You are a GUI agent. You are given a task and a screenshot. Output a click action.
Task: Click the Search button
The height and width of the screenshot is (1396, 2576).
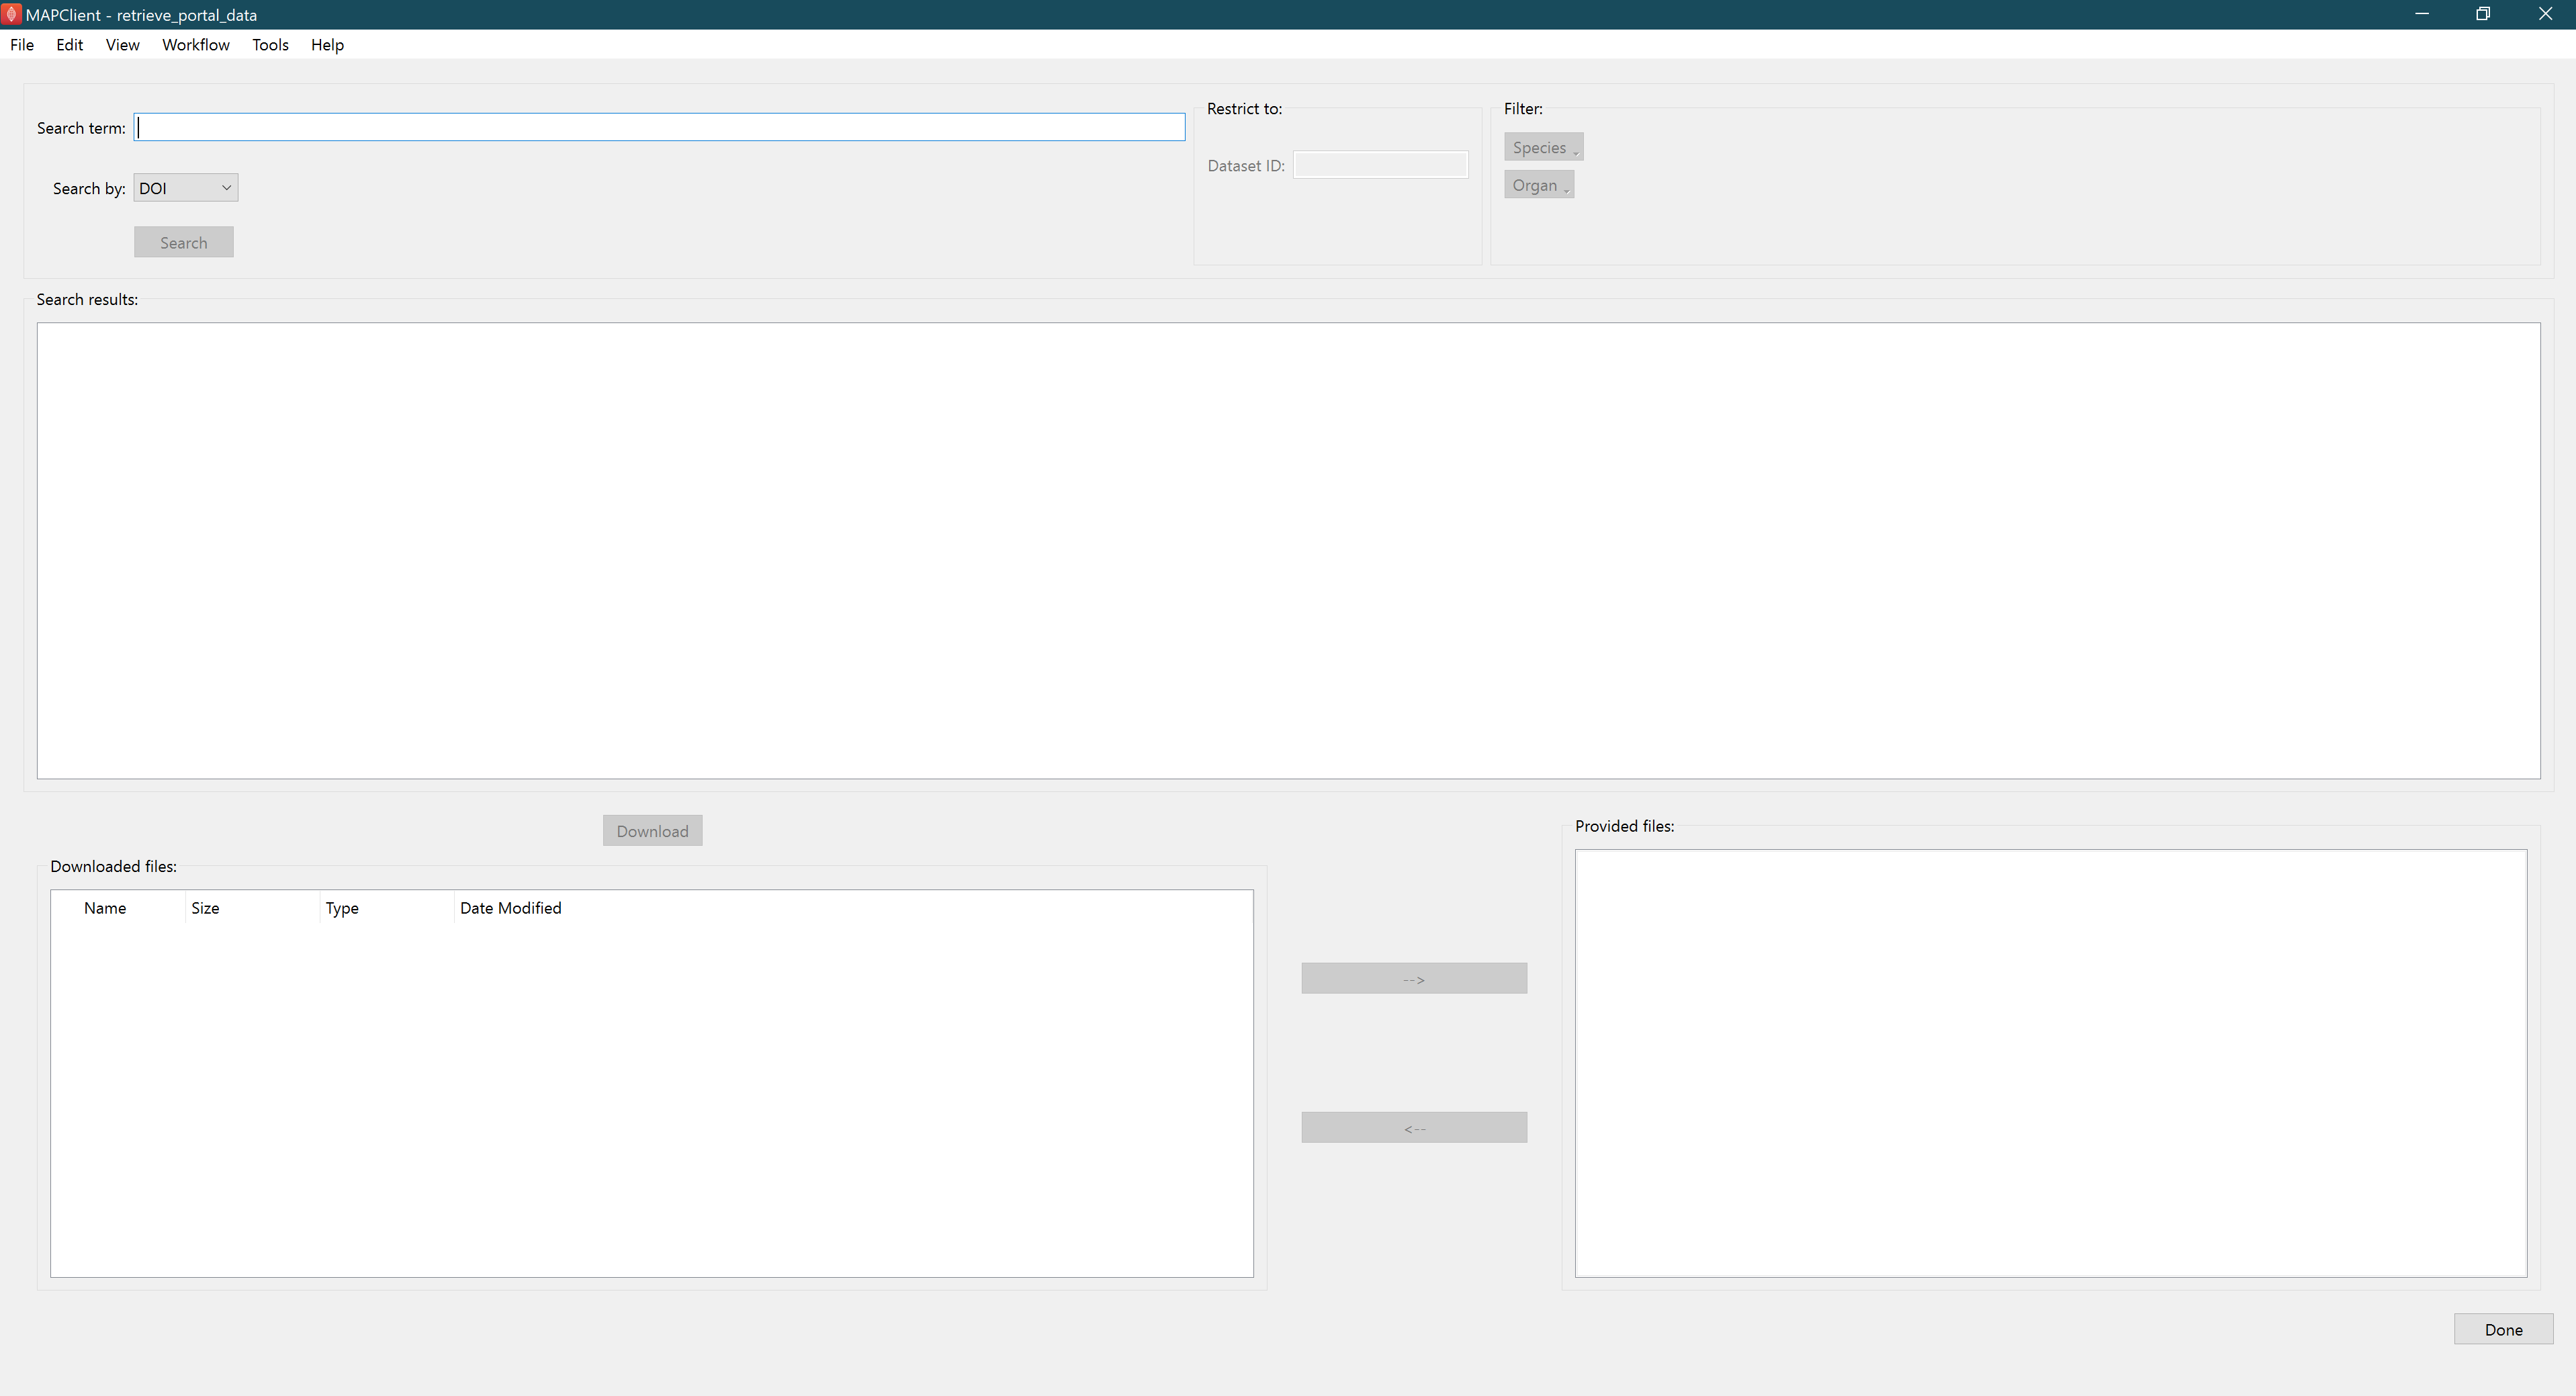184,242
